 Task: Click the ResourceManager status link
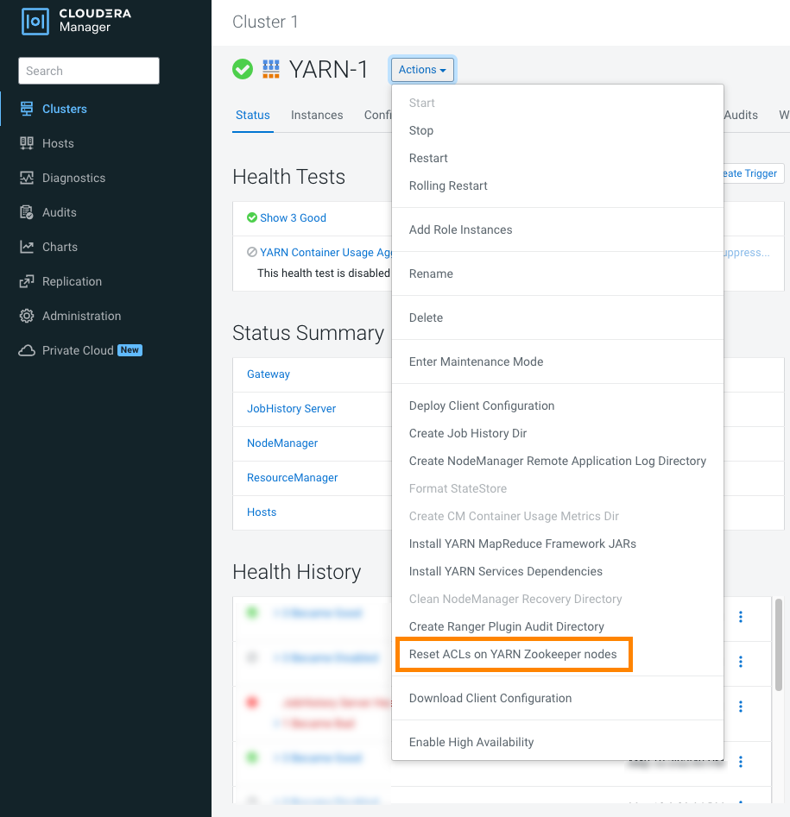pyautogui.click(x=293, y=477)
